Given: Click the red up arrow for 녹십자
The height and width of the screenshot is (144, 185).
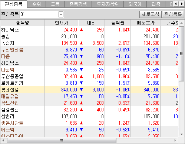Looking at the screenshot, I should pos(81,43).
